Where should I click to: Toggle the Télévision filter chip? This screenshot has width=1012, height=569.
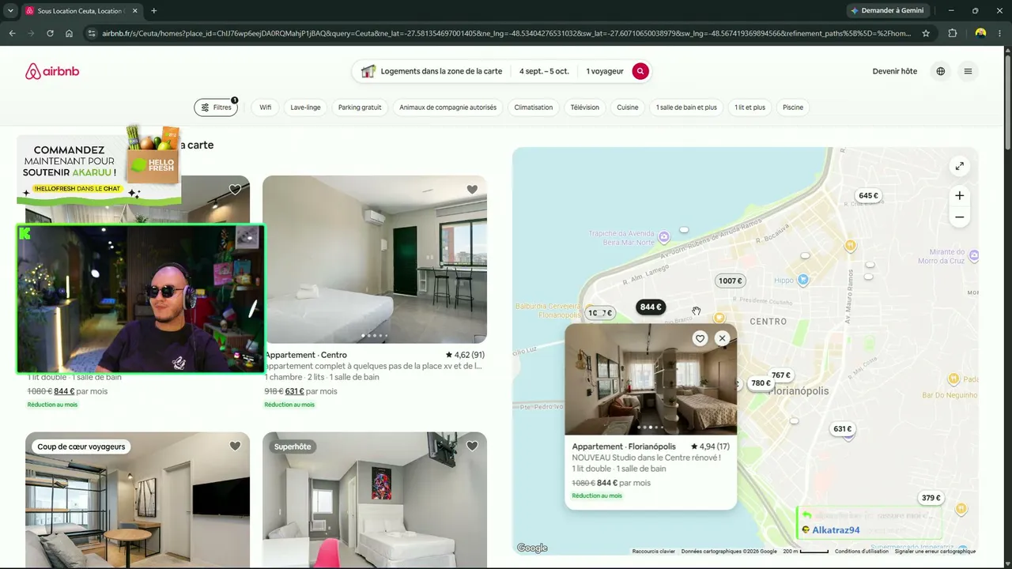(x=585, y=107)
